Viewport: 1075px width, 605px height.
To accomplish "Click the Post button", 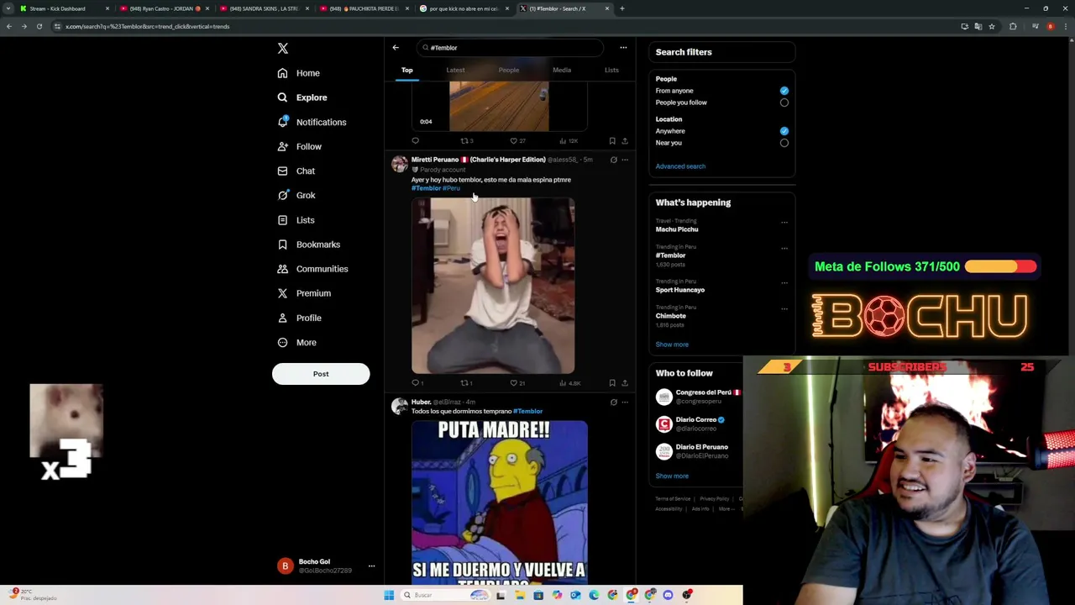I will point(321,374).
